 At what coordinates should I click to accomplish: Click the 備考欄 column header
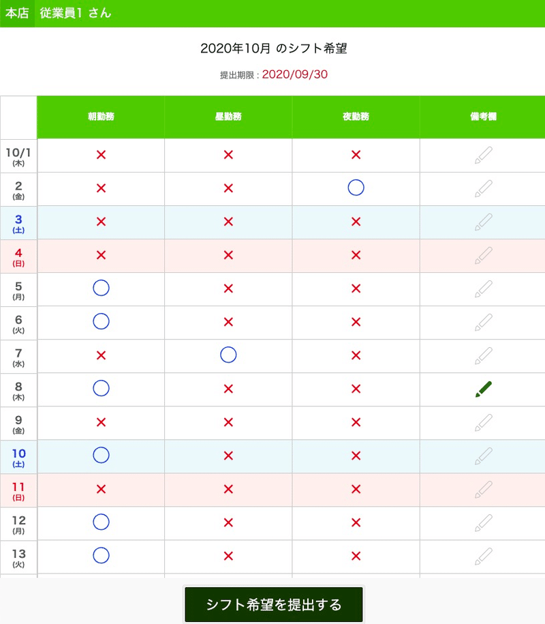tap(483, 117)
